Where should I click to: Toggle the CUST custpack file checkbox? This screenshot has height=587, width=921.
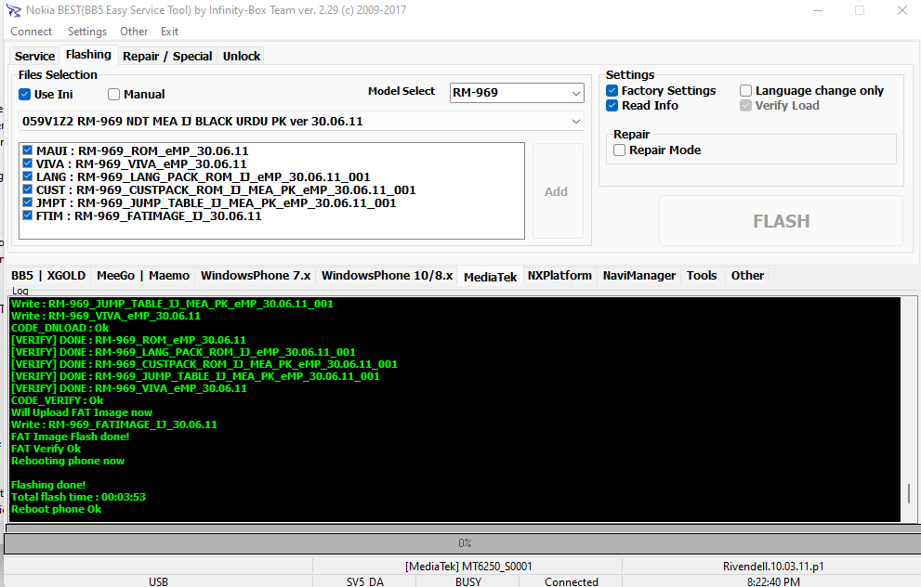(27, 189)
